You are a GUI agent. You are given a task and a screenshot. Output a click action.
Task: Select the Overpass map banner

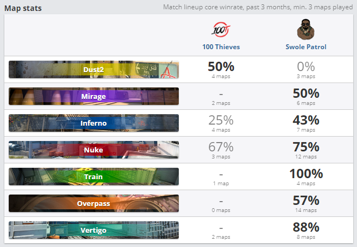tap(94, 203)
